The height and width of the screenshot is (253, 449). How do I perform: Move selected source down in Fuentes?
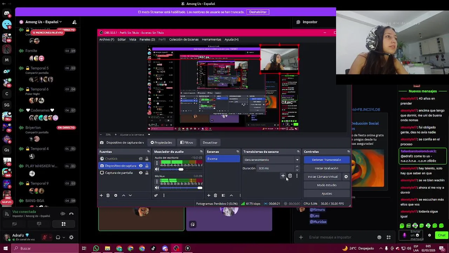[x=130, y=195]
